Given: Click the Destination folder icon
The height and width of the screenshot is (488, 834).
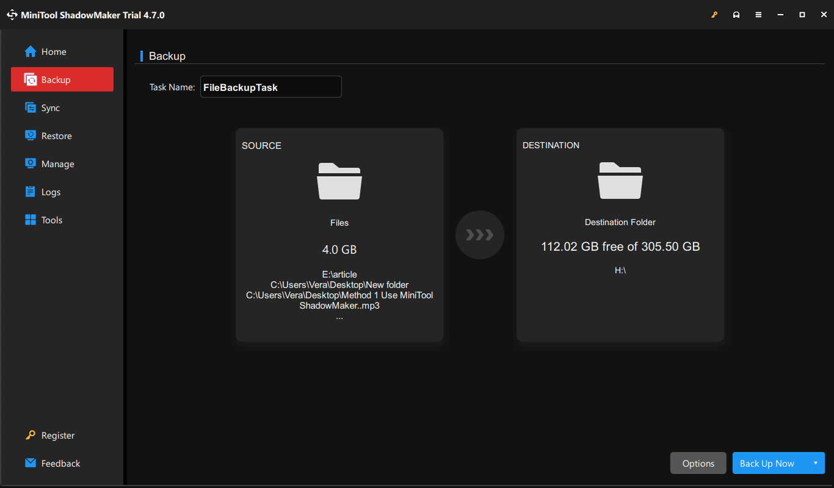Looking at the screenshot, I should (620, 181).
